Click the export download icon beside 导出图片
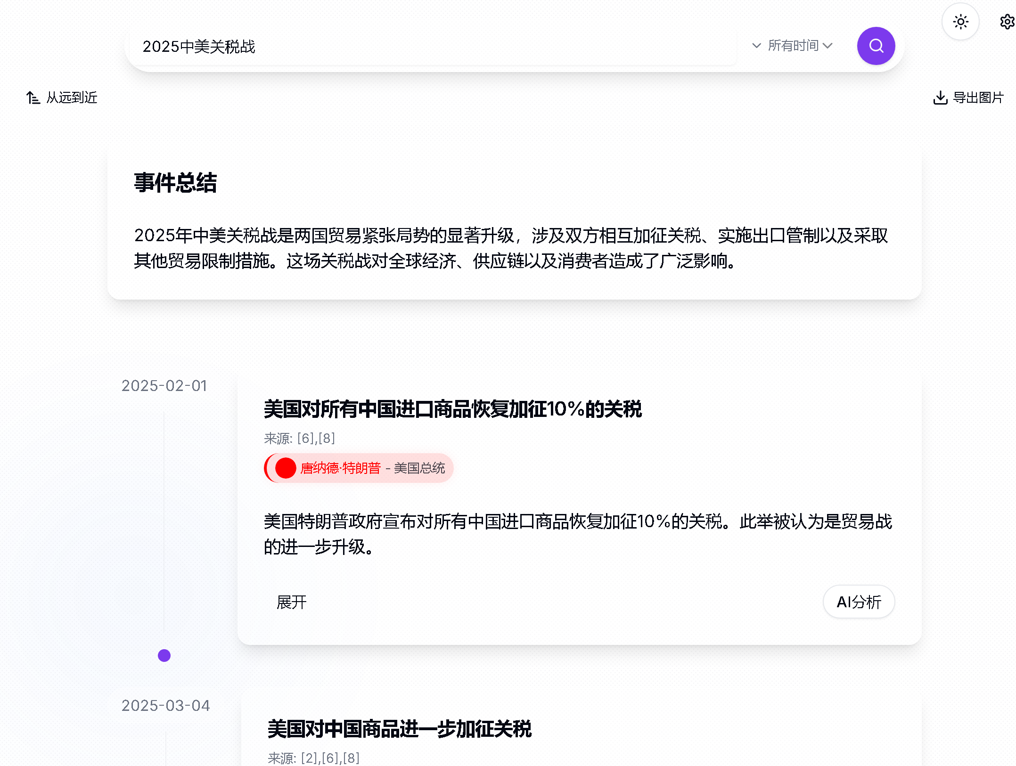The height and width of the screenshot is (766, 1016). 940,97
